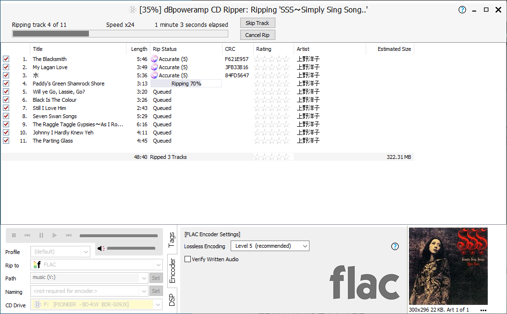507x314 pixels.
Task: Click the CRC column header
Action: (238, 49)
